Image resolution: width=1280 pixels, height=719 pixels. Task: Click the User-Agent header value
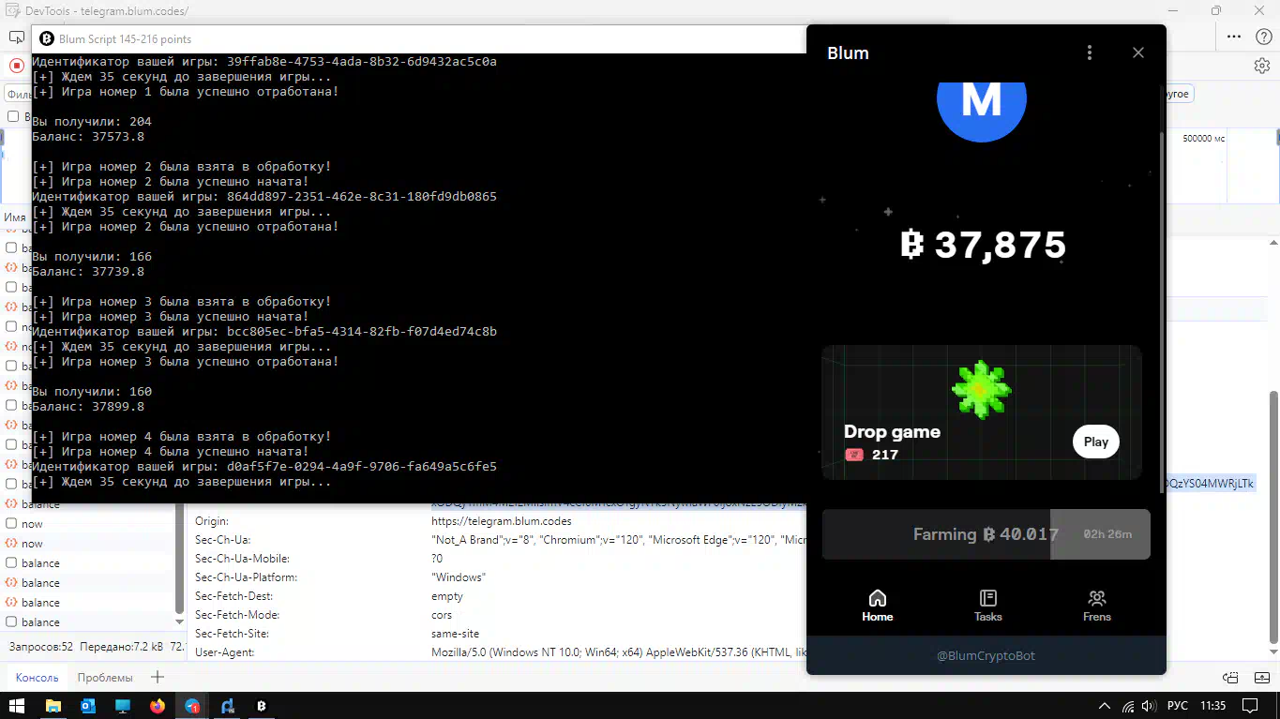[x=619, y=652]
